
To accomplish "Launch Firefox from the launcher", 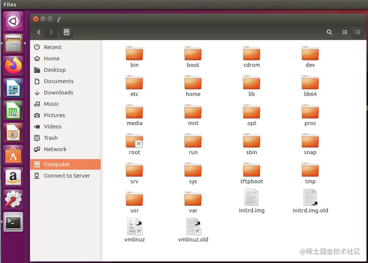I will [x=13, y=66].
